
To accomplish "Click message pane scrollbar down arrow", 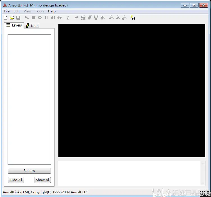I will pos(203,183).
